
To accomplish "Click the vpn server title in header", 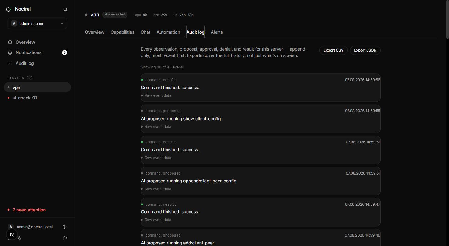I will [95, 15].
